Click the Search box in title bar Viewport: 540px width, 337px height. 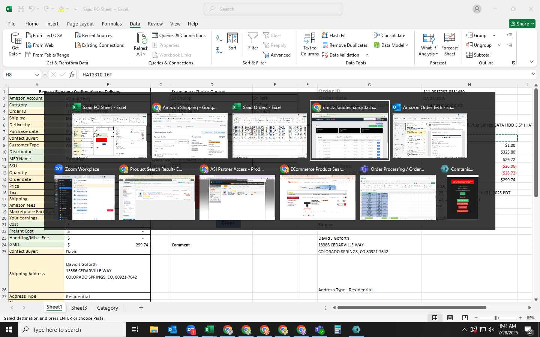coord(273,9)
